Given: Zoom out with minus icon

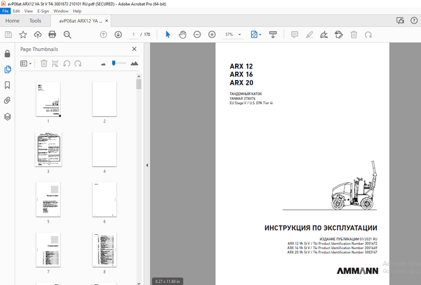Looking at the screenshot, I should pyautogui.click(x=197, y=35).
